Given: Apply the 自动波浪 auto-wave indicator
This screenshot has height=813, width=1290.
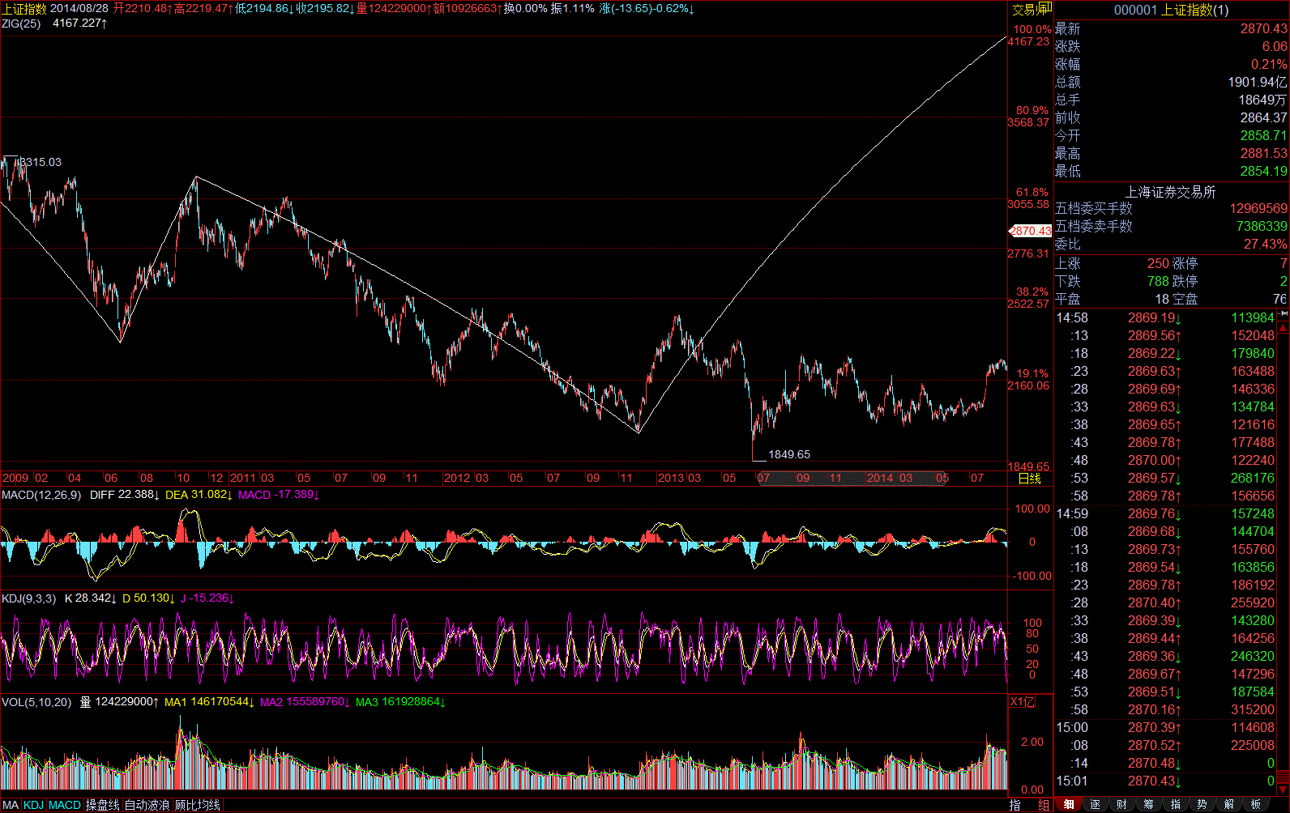Looking at the screenshot, I should (x=147, y=805).
